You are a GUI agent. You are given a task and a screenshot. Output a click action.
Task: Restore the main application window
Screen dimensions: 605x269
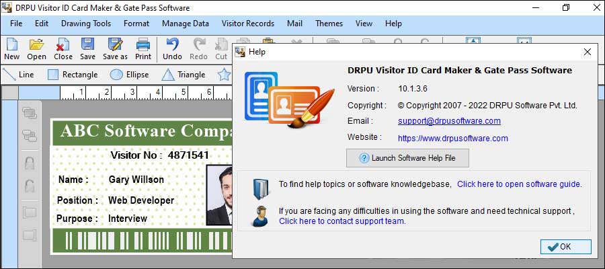[565, 7]
